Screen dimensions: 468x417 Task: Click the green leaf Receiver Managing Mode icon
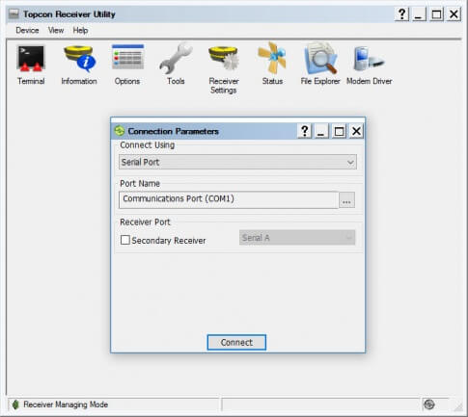15,404
